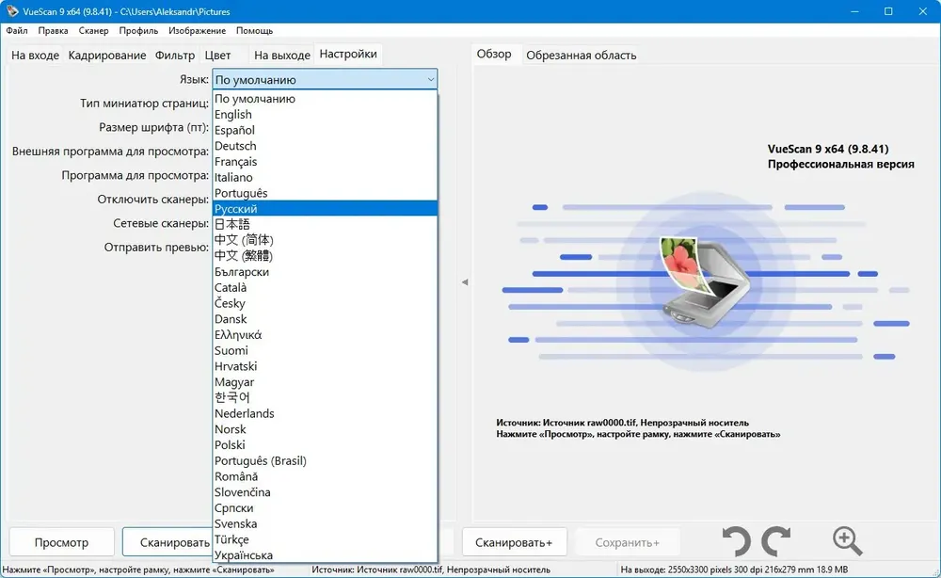Click the scanner illustration in preview
The height and width of the screenshot is (578, 941).
click(x=705, y=281)
